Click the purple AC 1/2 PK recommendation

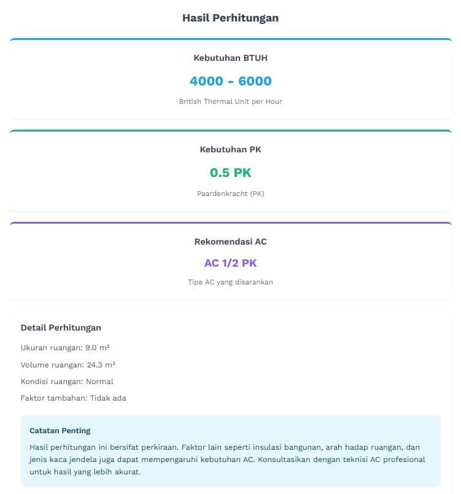tap(230, 263)
